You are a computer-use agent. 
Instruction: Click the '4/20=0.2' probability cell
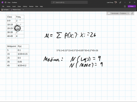pyautogui.click(x=23, y=65)
